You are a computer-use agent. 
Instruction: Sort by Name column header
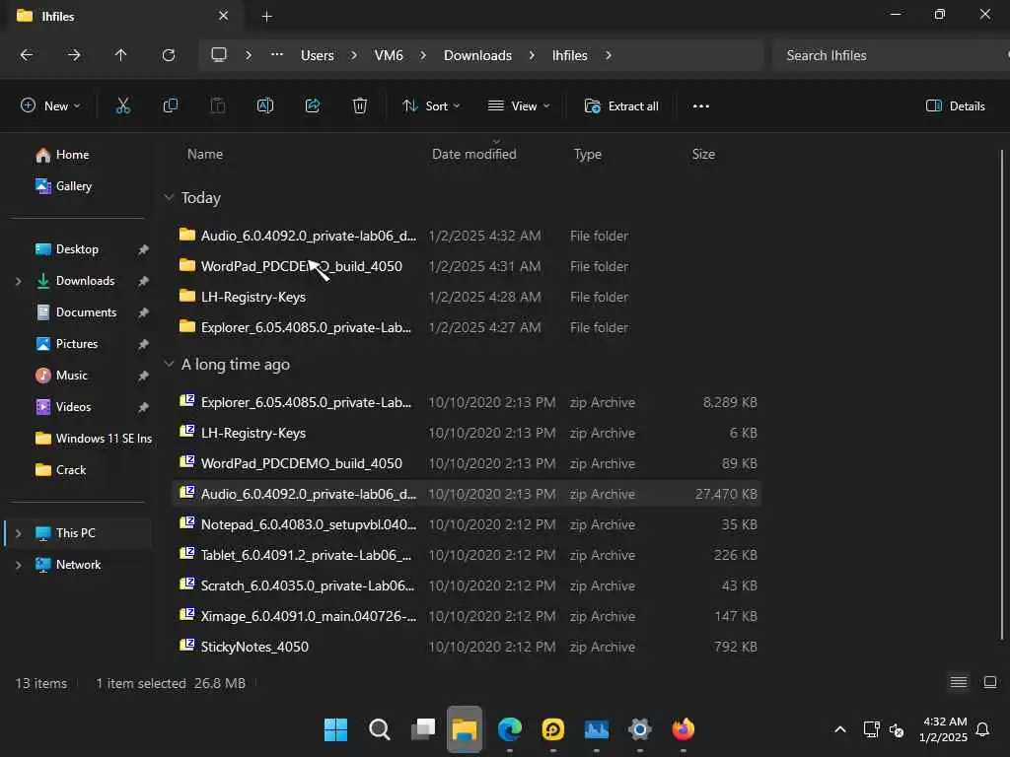[x=205, y=154]
